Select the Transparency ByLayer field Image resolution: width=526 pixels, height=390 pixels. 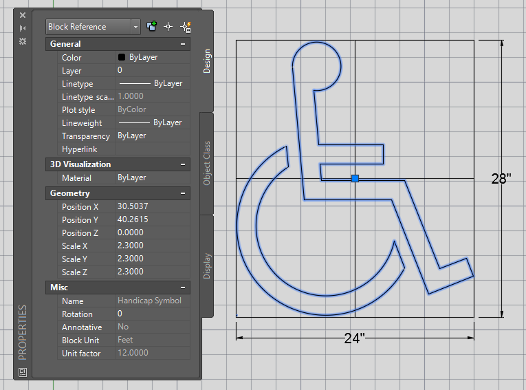click(153, 136)
